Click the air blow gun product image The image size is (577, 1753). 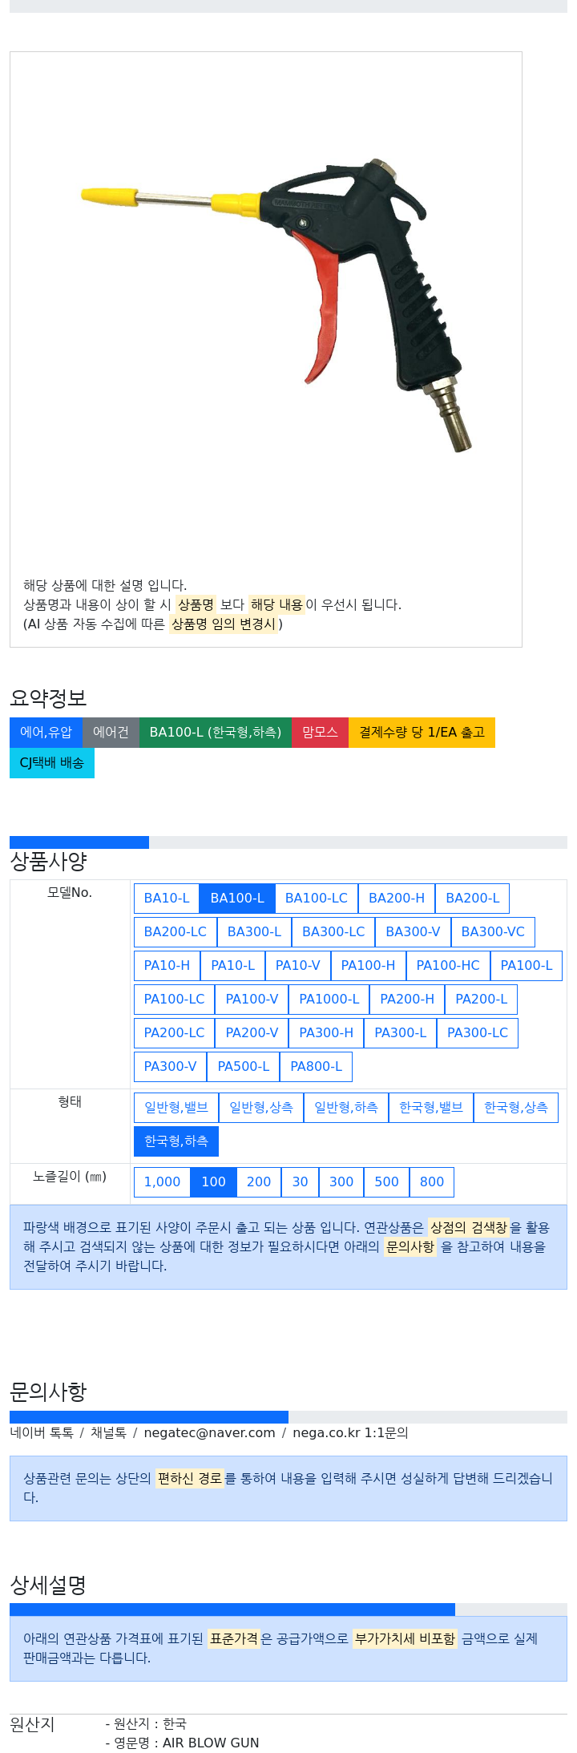point(277,306)
